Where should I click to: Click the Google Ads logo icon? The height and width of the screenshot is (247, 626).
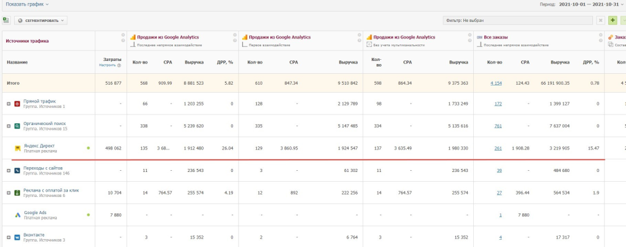18,215
